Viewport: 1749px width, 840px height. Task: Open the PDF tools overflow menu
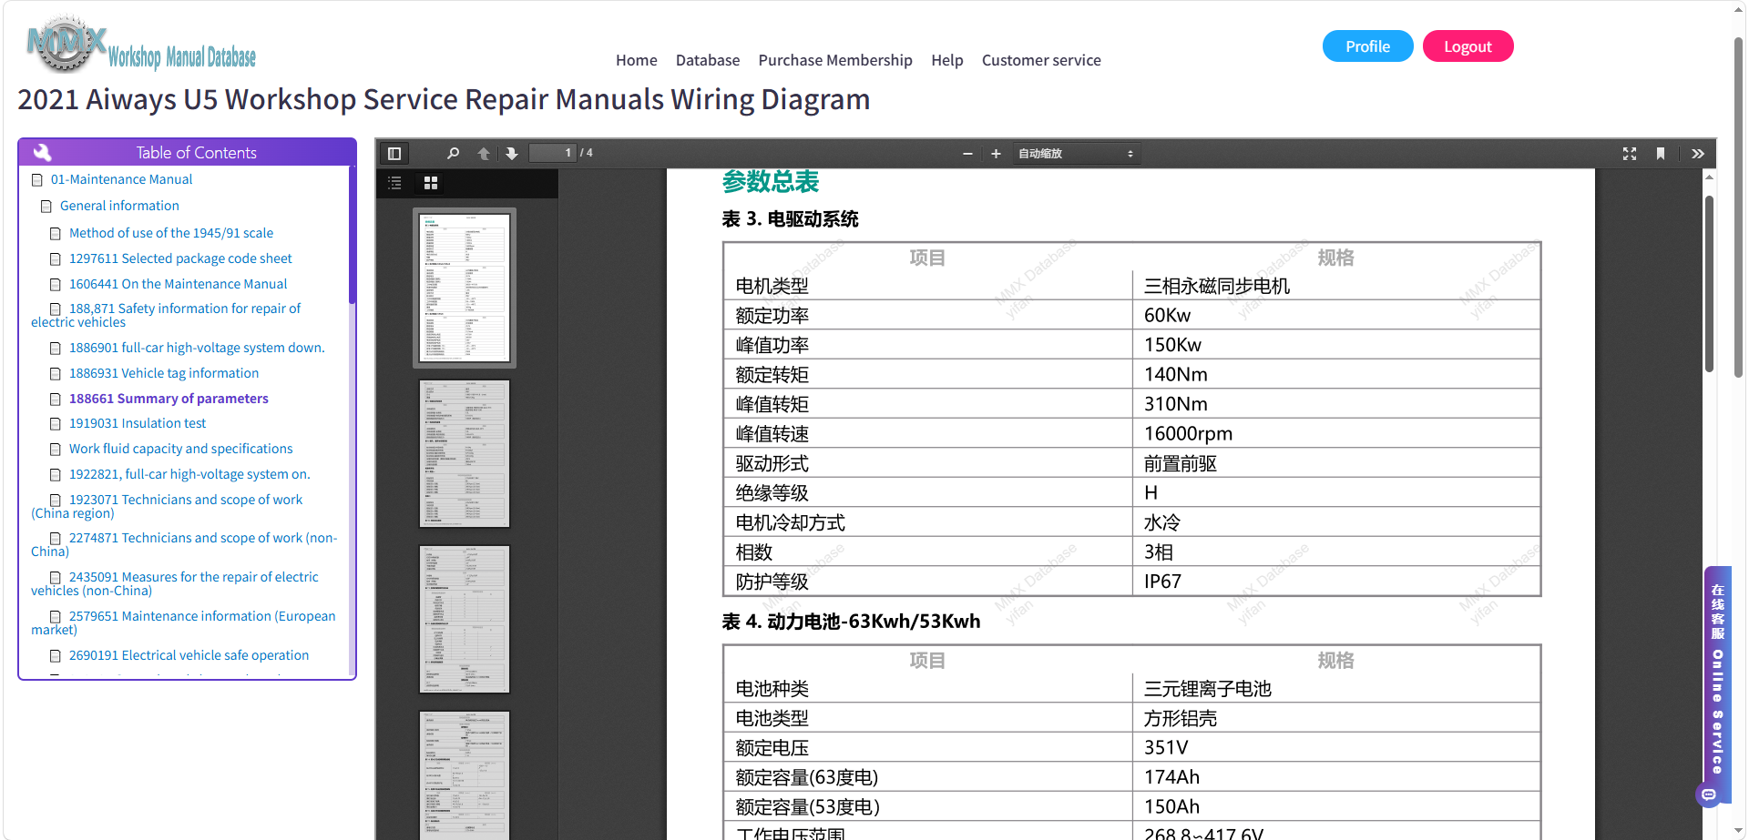coord(1698,154)
